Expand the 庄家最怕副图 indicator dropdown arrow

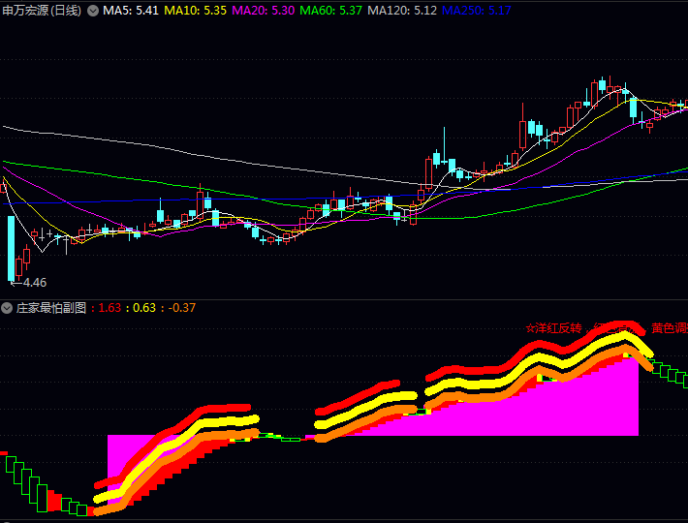click(x=7, y=308)
